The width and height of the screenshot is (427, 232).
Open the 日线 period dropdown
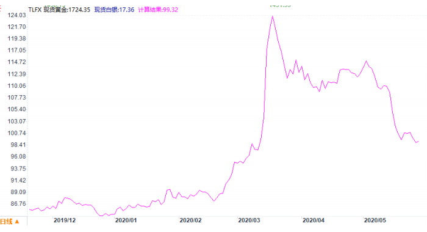[10, 222]
